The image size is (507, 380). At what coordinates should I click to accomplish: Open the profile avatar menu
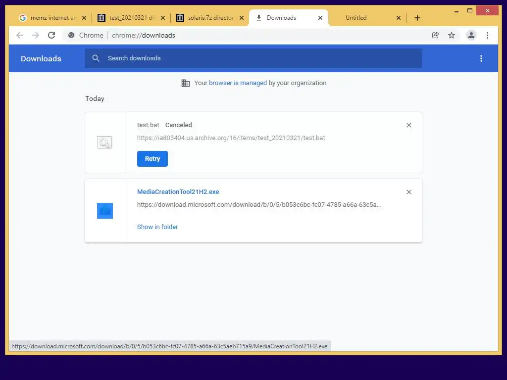471,35
